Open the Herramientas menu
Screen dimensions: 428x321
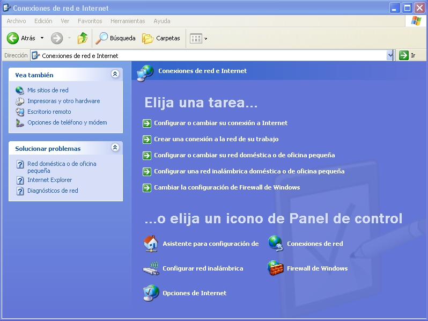[128, 21]
